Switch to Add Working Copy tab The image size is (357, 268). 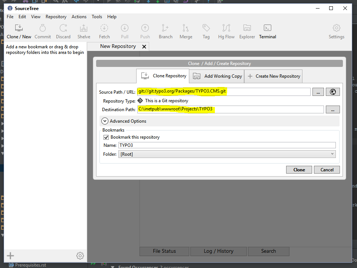217,76
